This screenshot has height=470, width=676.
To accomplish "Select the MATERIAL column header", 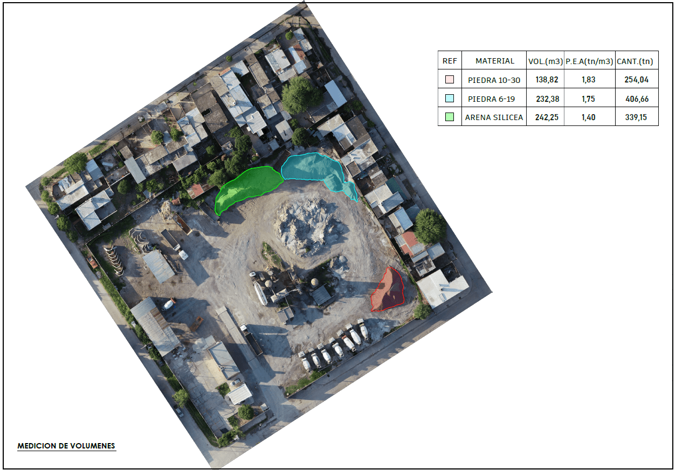I will point(494,61).
